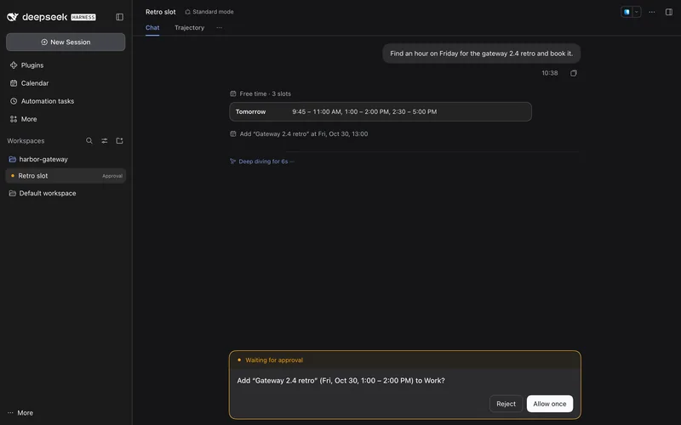The width and height of the screenshot is (681, 425).
Task: Reject the calendar event request
Action: coord(506,404)
